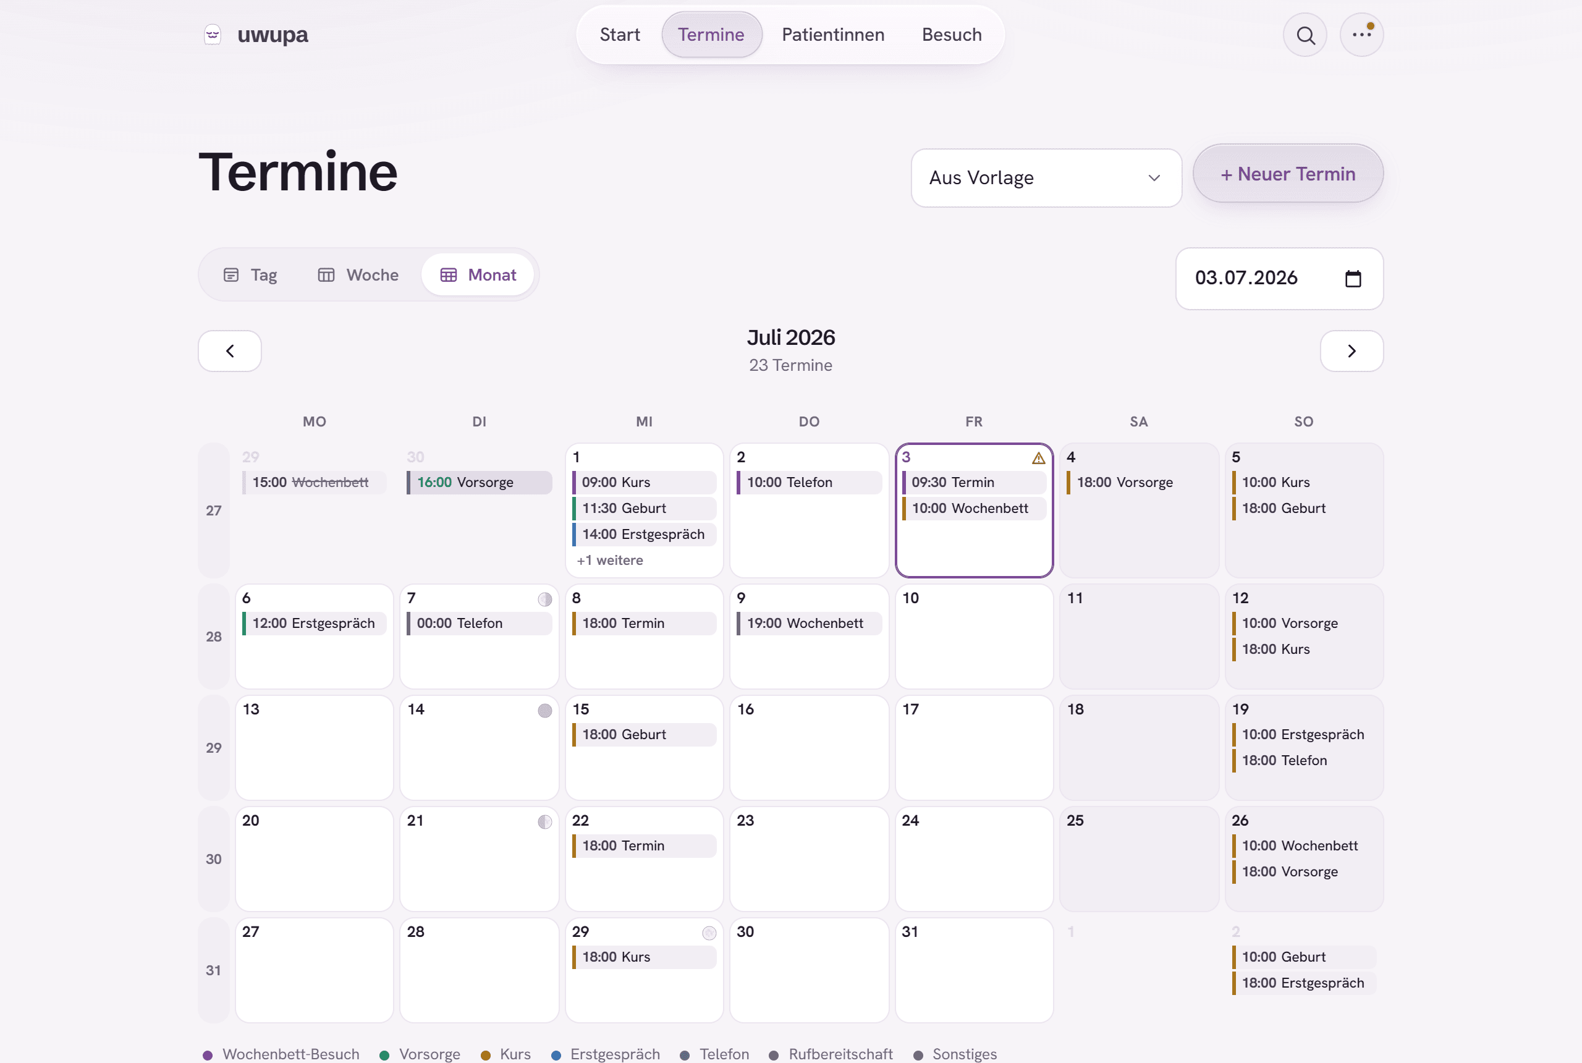Open the 18:00 Geburt on day 5
The height and width of the screenshot is (1063, 1582).
1304,509
